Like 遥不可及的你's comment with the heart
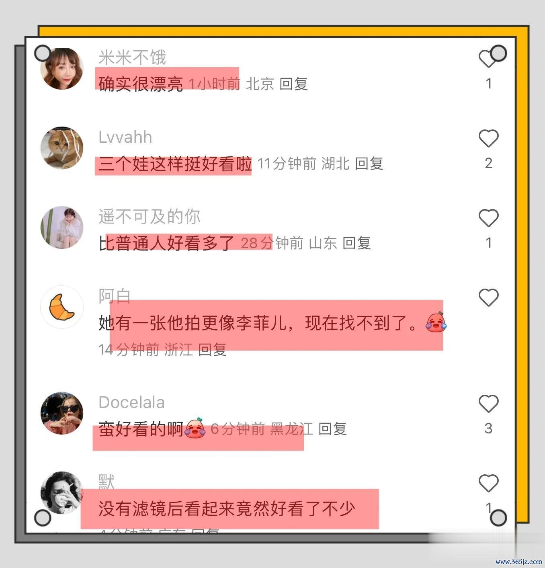545x568 pixels. coord(488,218)
